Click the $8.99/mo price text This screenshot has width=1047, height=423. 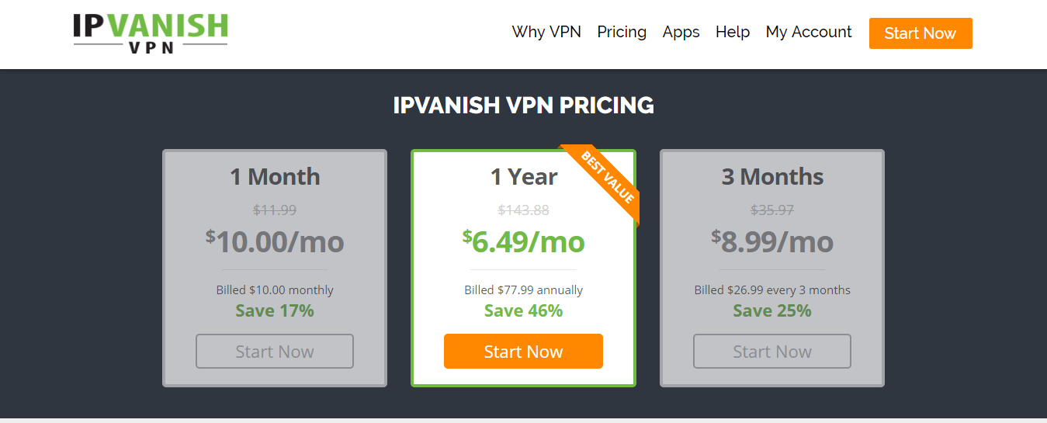point(772,241)
